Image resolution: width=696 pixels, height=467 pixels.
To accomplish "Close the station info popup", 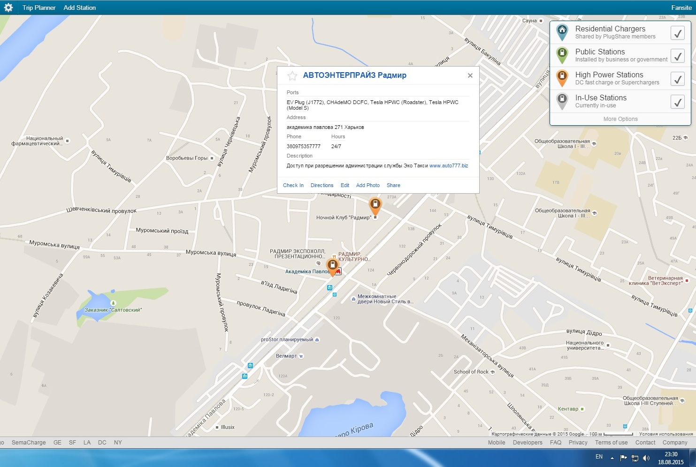I will [x=470, y=75].
